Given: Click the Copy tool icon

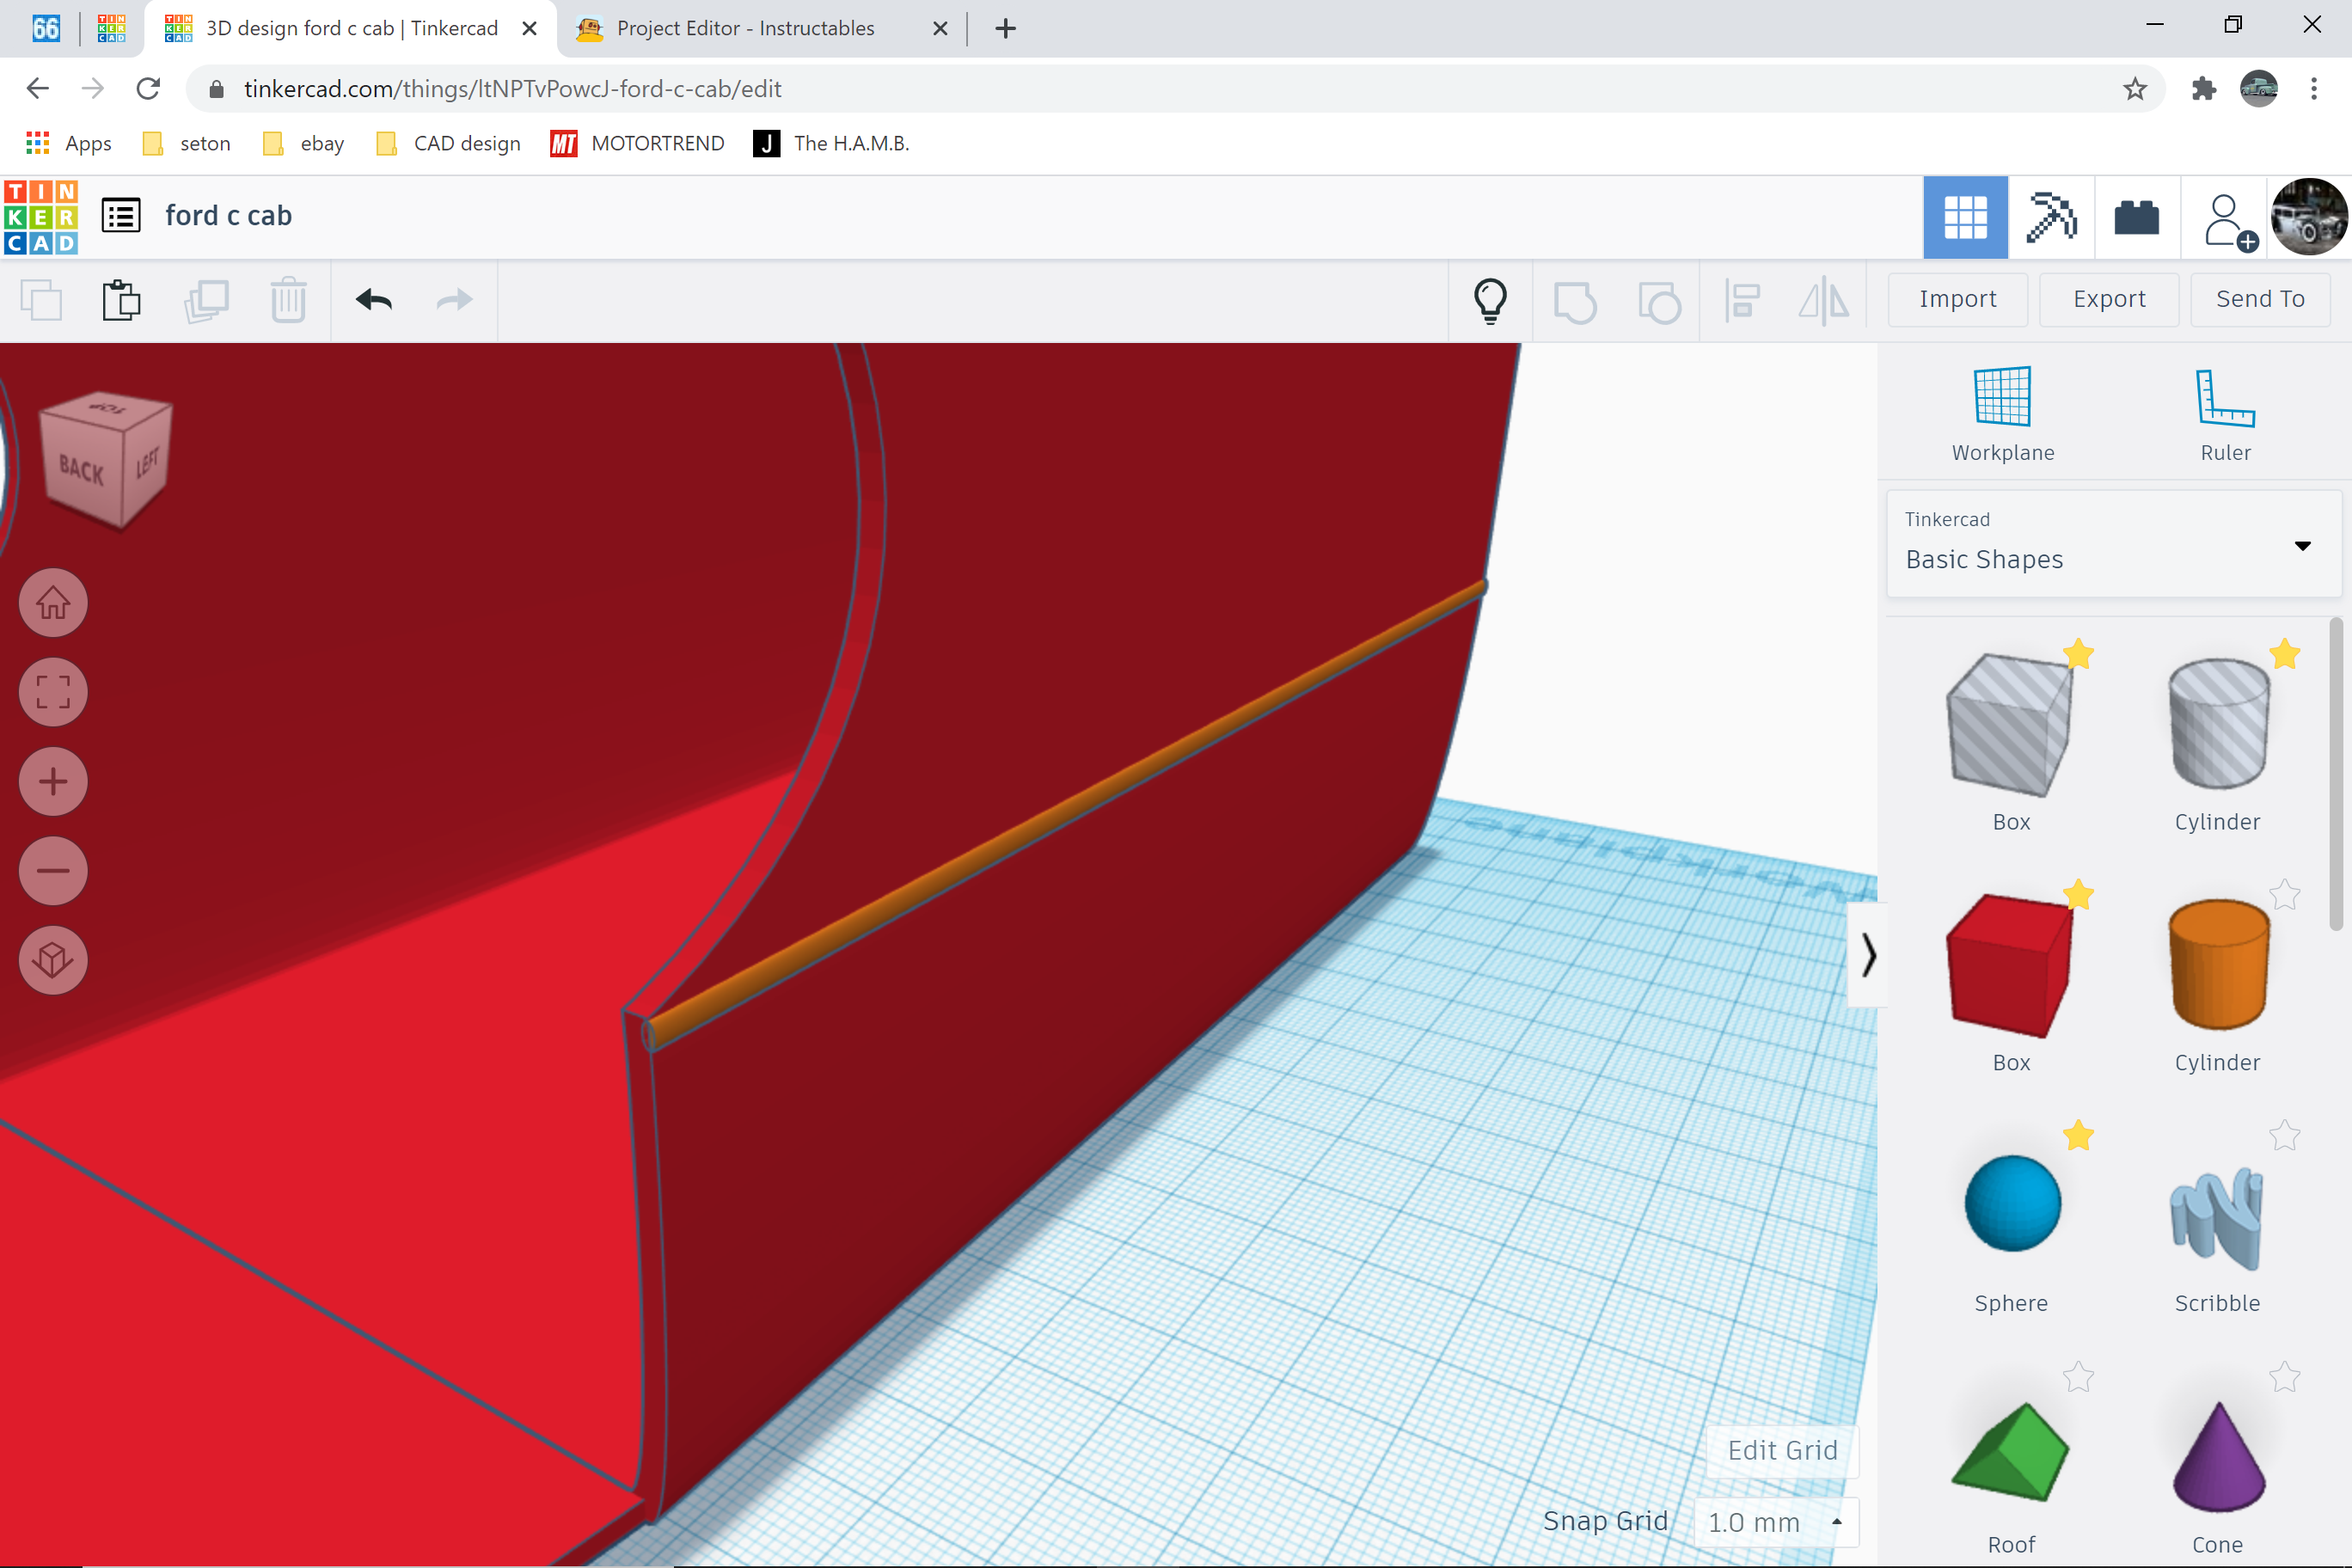Looking at the screenshot, I should (x=41, y=300).
